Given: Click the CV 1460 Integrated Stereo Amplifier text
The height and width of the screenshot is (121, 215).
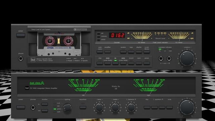Looking at the screenshot, I should pos(43,88).
